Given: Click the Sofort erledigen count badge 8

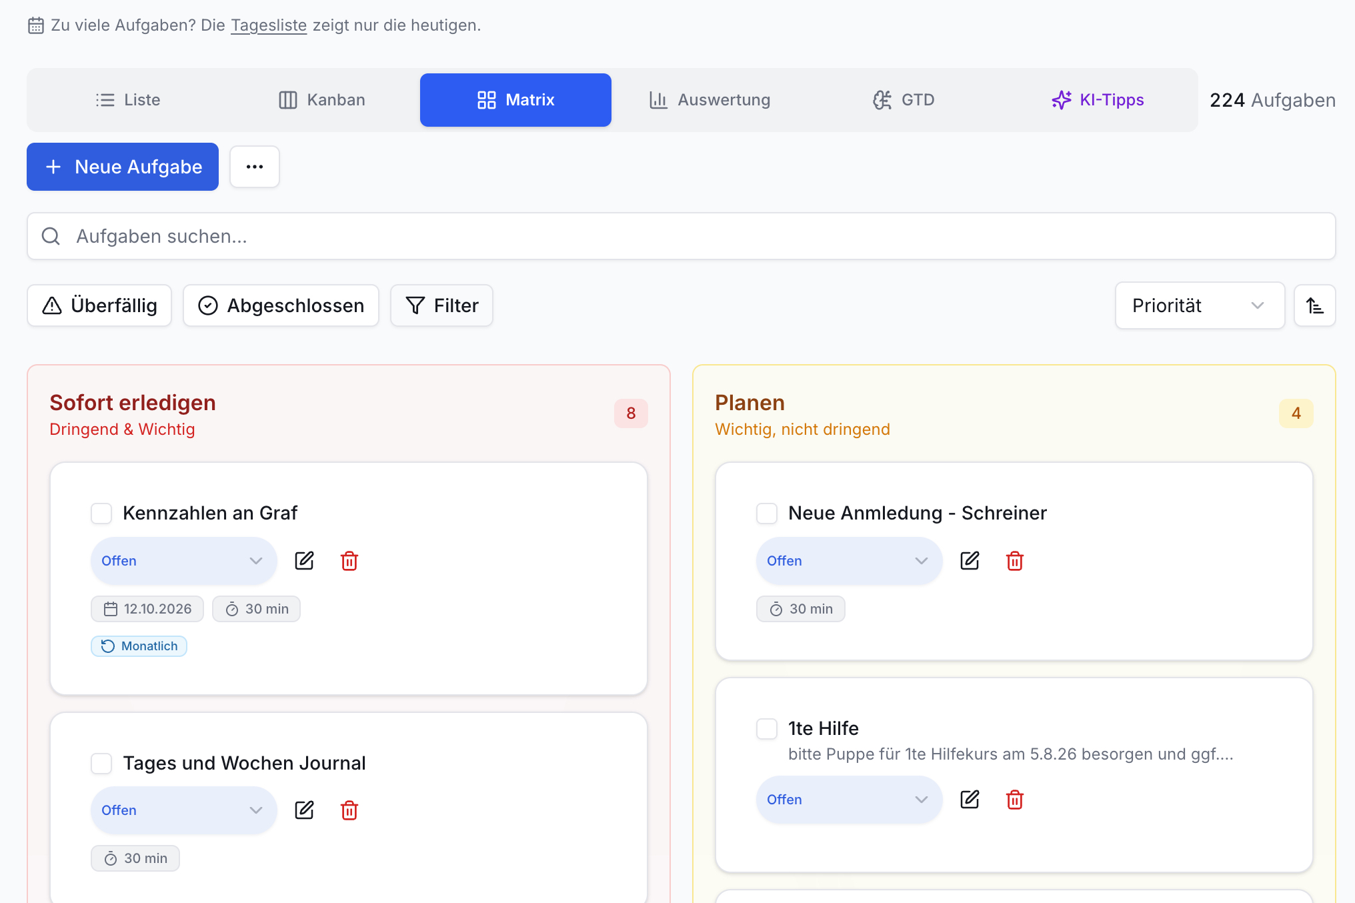Looking at the screenshot, I should coord(631,413).
